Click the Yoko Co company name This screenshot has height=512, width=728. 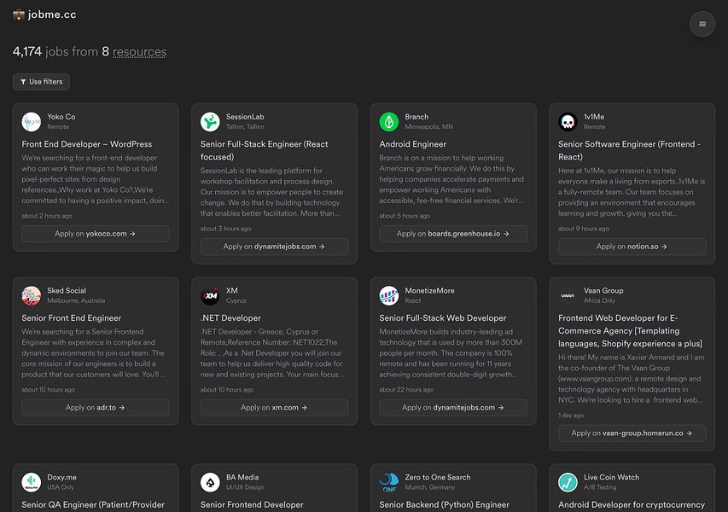click(61, 117)
